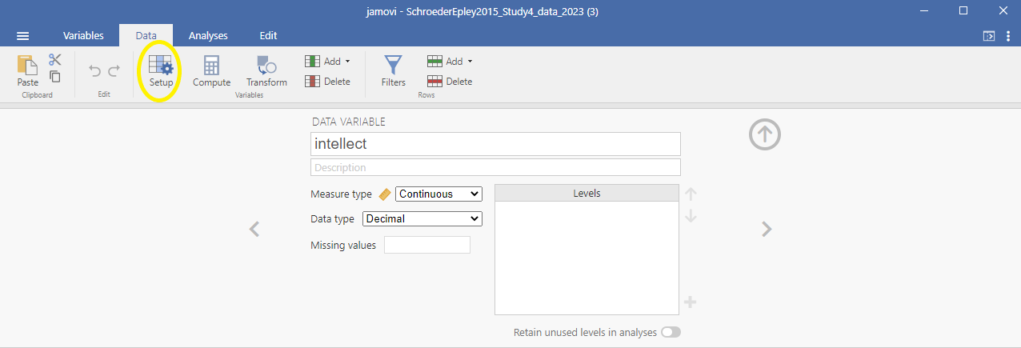Click the Undo arrow
This screenshot has height=348, width=1021.
(94, 71)
